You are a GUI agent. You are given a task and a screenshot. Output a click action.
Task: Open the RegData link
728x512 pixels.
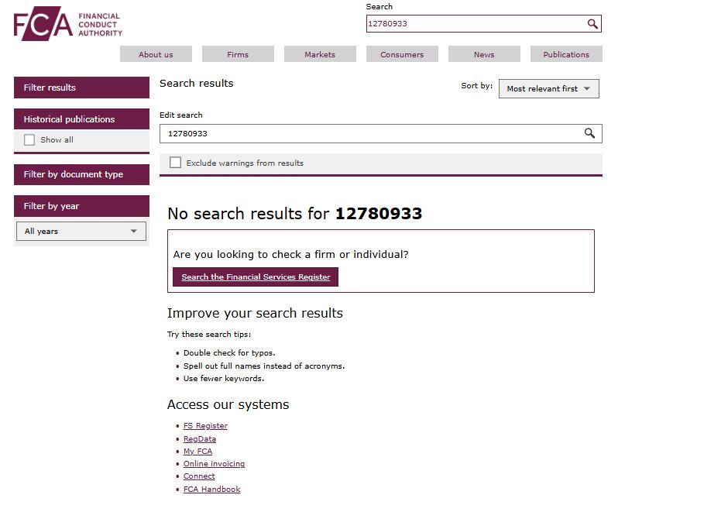(x=200, y=438)
